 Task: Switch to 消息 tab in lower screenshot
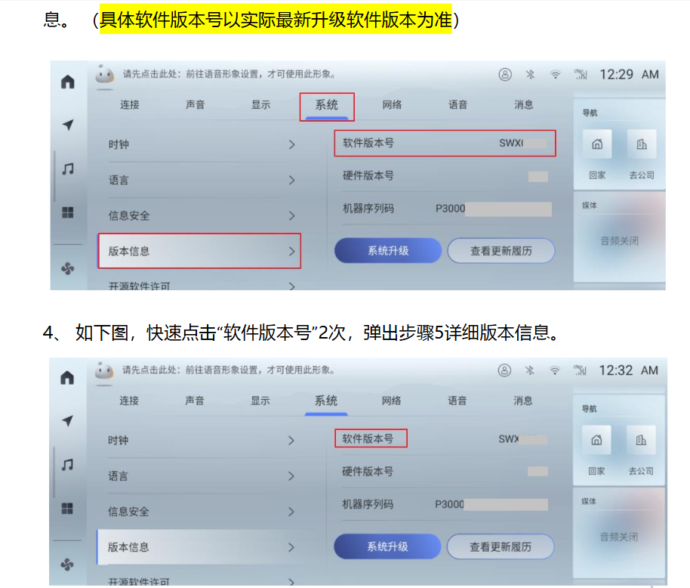pyautogui.click(x=522, y=401)
